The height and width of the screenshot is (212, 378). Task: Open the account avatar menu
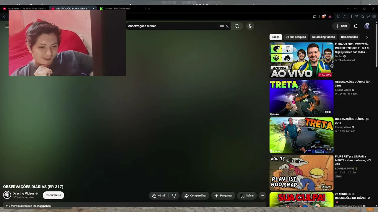pyautogui.click(x=367, y=26)
